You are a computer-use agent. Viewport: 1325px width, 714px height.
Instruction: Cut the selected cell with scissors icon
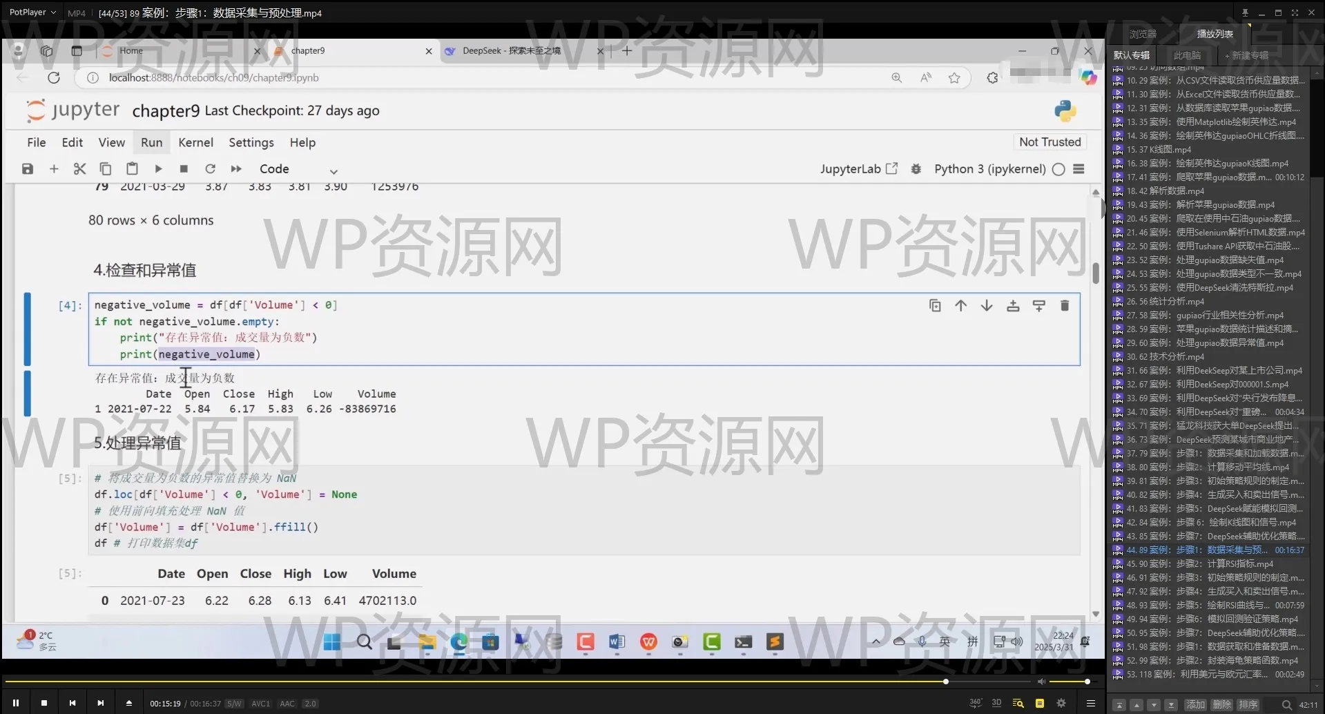coord(79,168)
